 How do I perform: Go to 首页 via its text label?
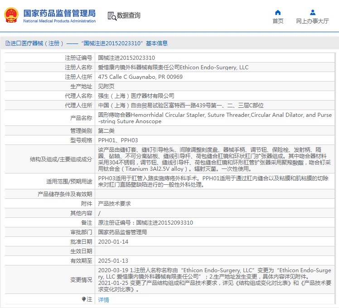278,21
